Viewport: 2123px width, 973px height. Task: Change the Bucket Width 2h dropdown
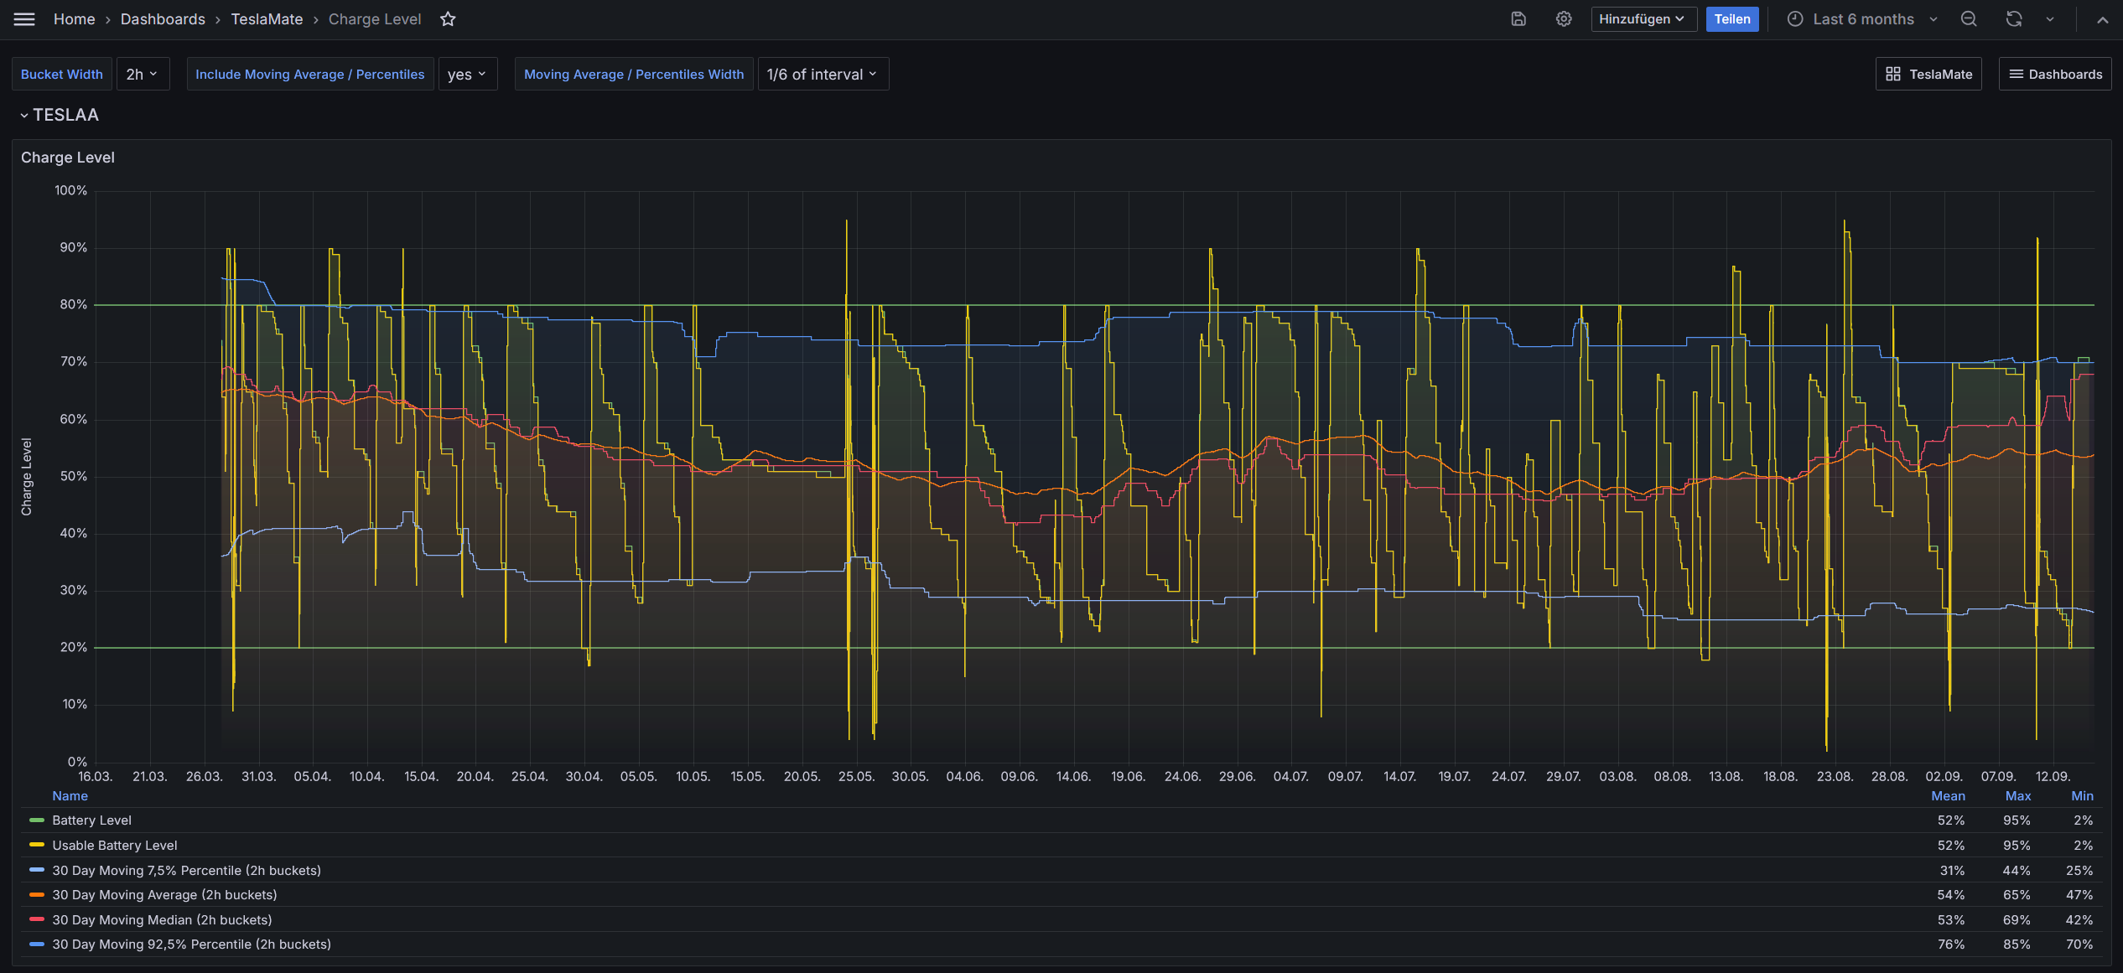click(x=143, y=74)
